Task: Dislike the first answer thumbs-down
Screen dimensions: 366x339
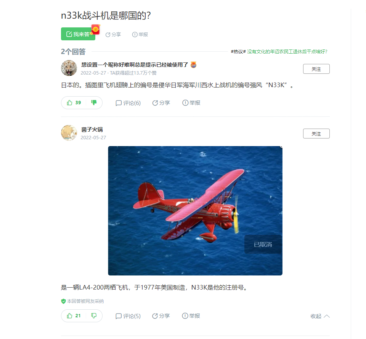Action: [94, 102]
